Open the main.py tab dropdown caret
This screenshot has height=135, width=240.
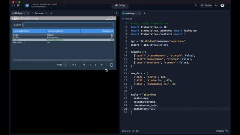tap(136, 13)
